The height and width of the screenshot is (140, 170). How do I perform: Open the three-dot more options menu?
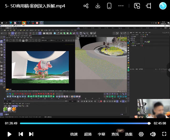(x=121, y=6)
